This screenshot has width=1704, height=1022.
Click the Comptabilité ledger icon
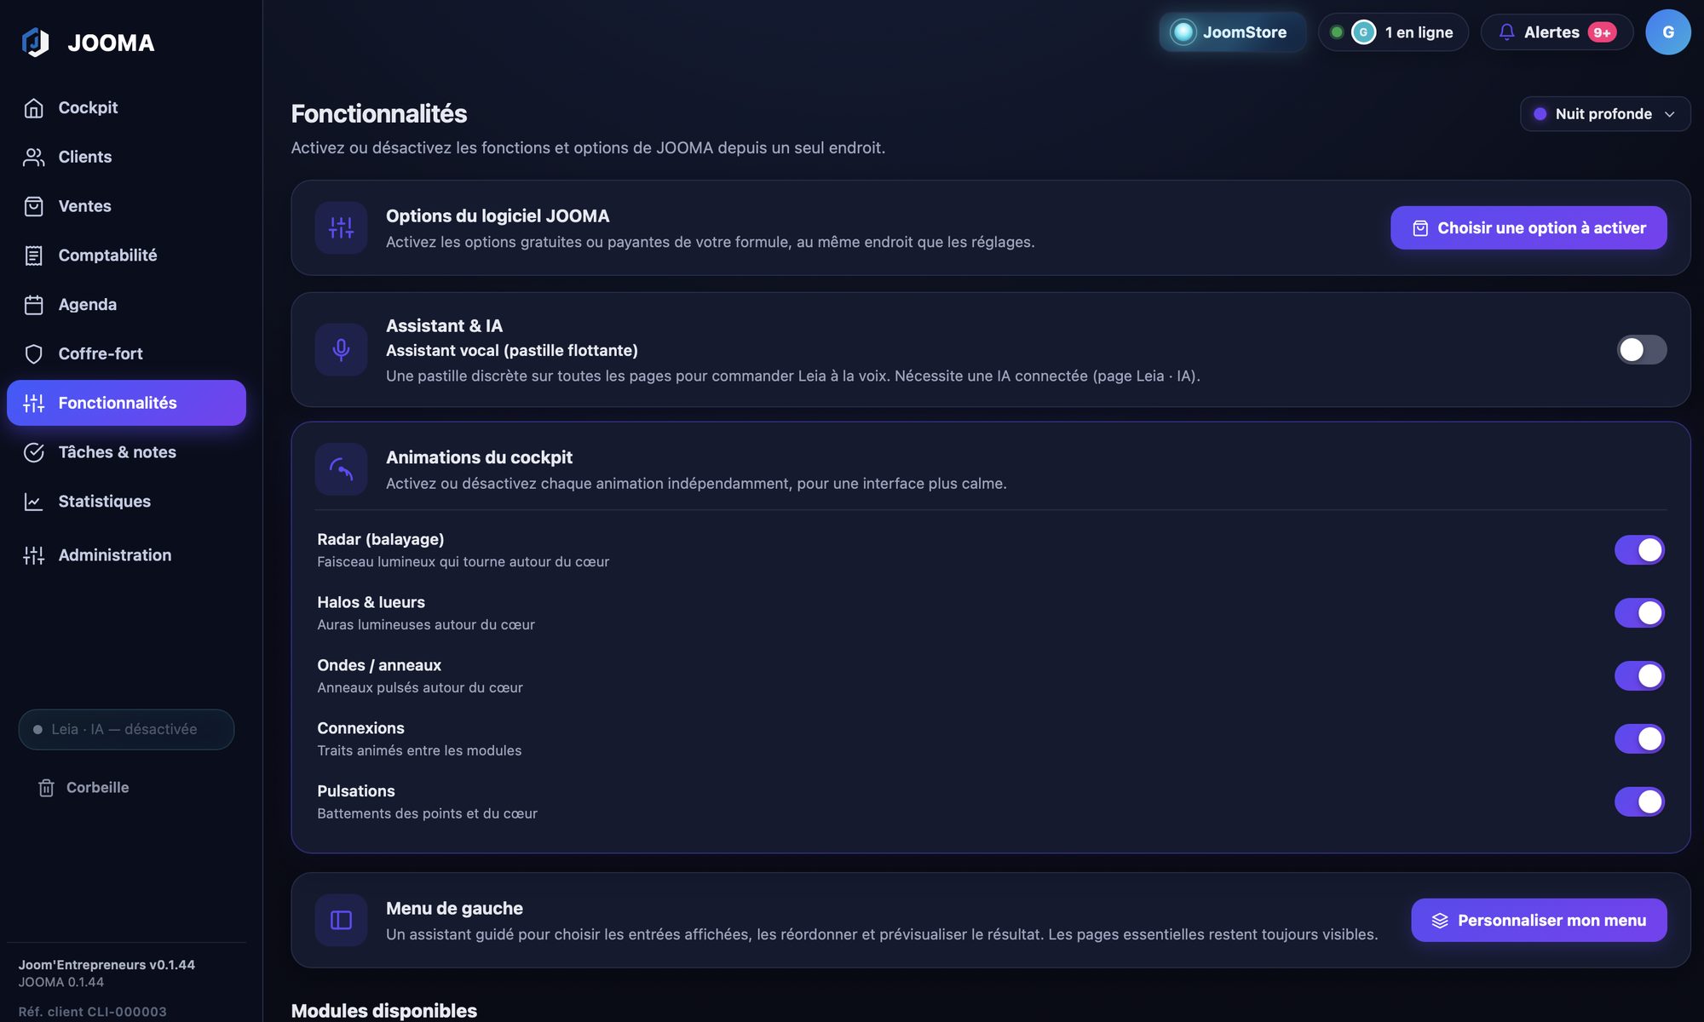coord(34,255)
